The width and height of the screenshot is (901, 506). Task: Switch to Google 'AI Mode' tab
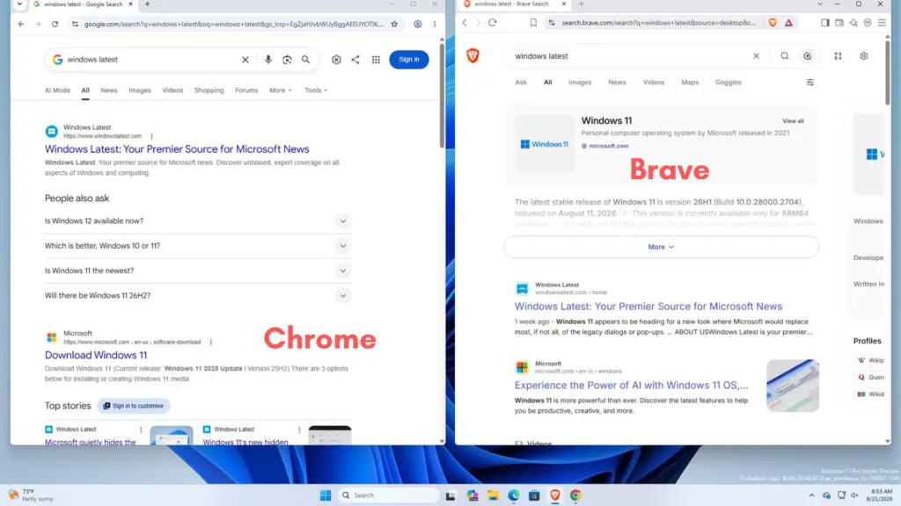(57, 90)
